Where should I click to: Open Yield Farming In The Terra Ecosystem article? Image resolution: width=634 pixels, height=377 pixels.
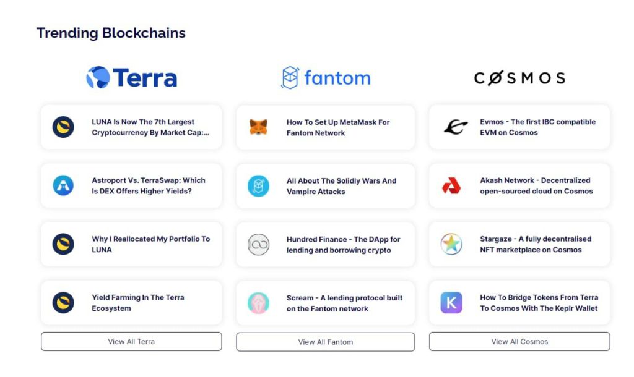[x=131, y=303]
